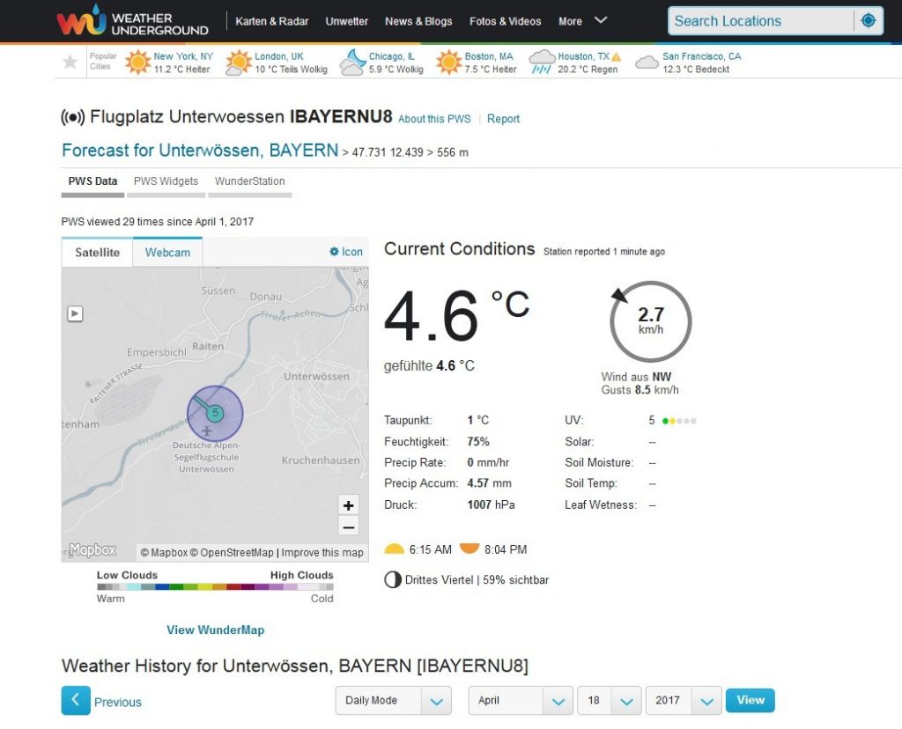Open London, UK city link
Screen dimensions: 902x729
(x=279, y=56)
